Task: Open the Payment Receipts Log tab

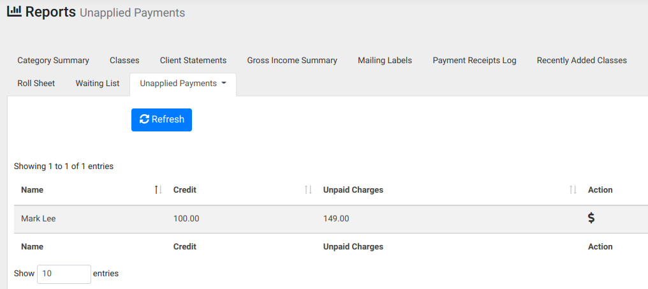Action: point(475,61)
